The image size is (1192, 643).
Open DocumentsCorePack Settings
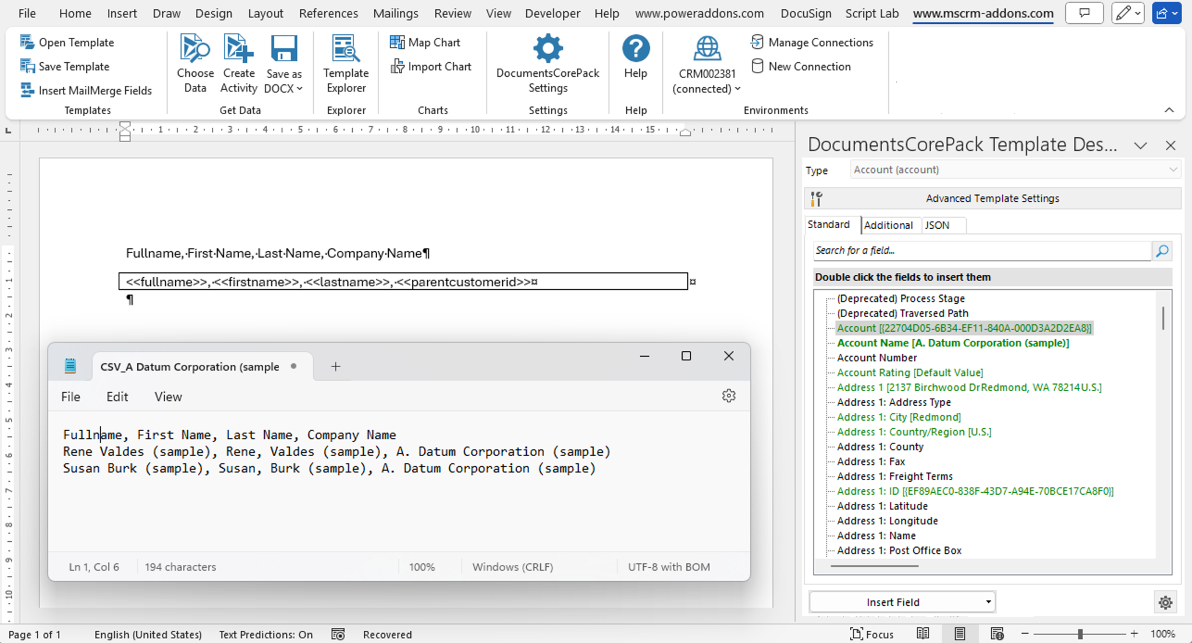click(x=547, y=63)
